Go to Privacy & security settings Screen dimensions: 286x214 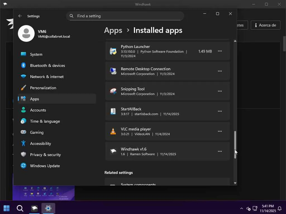point(45,155)
